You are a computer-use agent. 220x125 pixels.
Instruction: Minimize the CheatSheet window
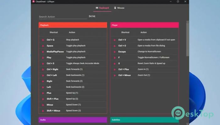point(171,2)
